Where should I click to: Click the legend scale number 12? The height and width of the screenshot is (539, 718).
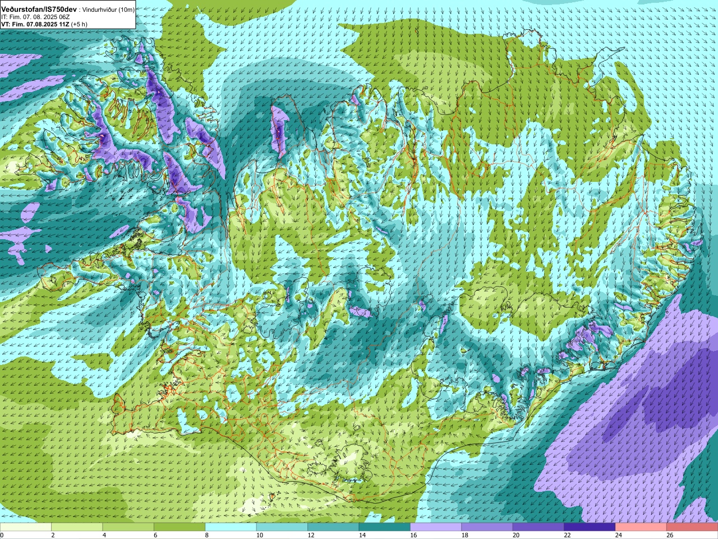click(311, 535)
